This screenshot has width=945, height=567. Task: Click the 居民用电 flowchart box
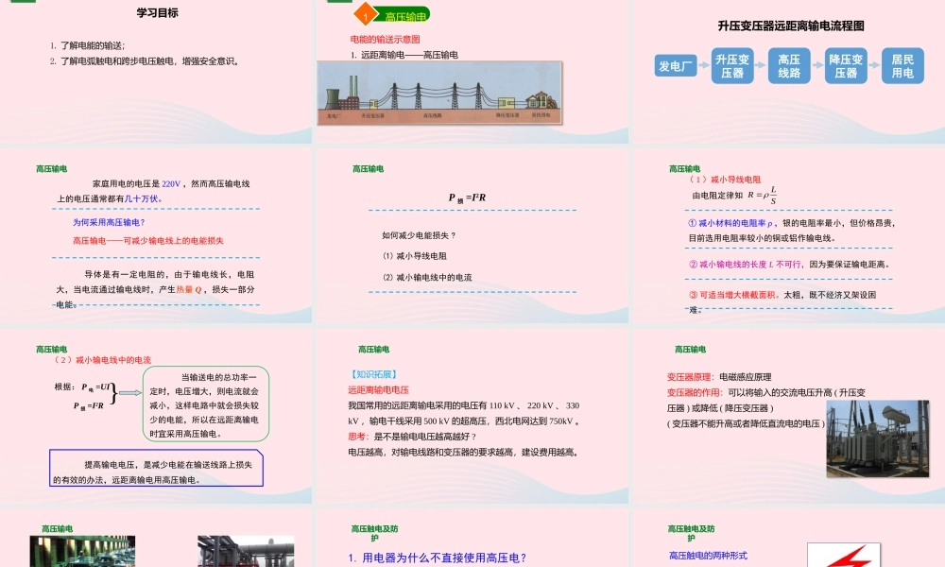(902, 66)
